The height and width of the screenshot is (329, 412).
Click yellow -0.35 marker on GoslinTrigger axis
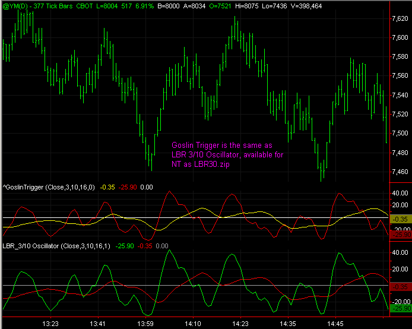(x=401, y=219)
